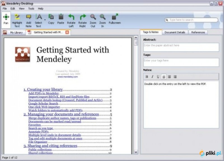224x161 pixels.
Task: Switch to the Tags & Notes tab
Action: [x=151, y=32]
